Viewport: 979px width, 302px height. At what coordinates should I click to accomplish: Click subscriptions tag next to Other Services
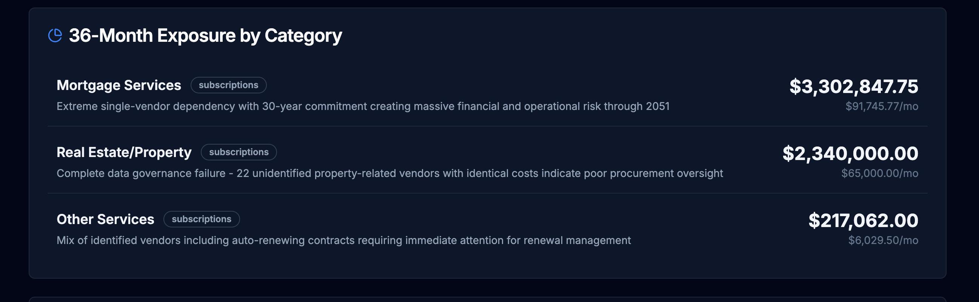coord(202,219)
